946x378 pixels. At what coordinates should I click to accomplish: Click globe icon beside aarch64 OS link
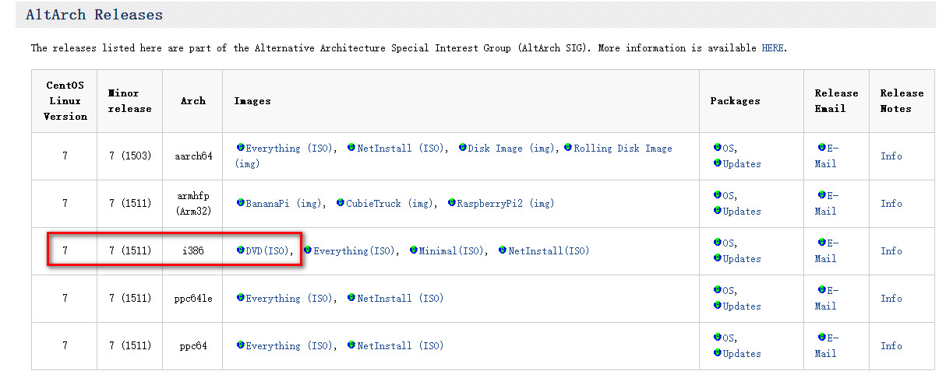click(x=718, y=148)
